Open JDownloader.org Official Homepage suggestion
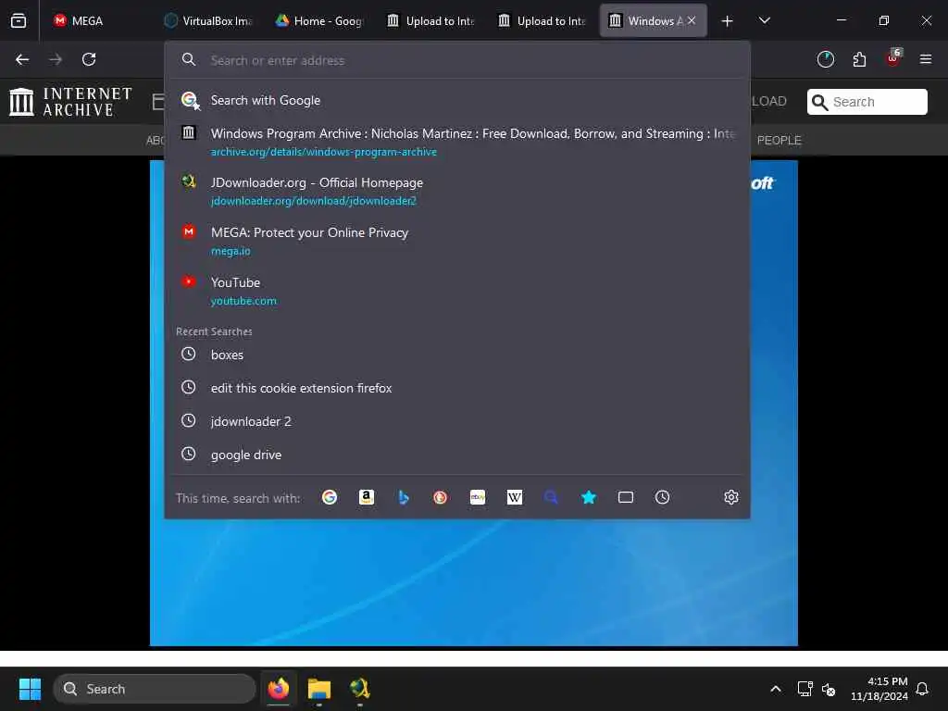The image size is (948, 711). click(457, 191)
